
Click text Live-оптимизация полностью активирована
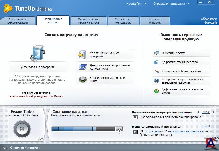[171, 117]
